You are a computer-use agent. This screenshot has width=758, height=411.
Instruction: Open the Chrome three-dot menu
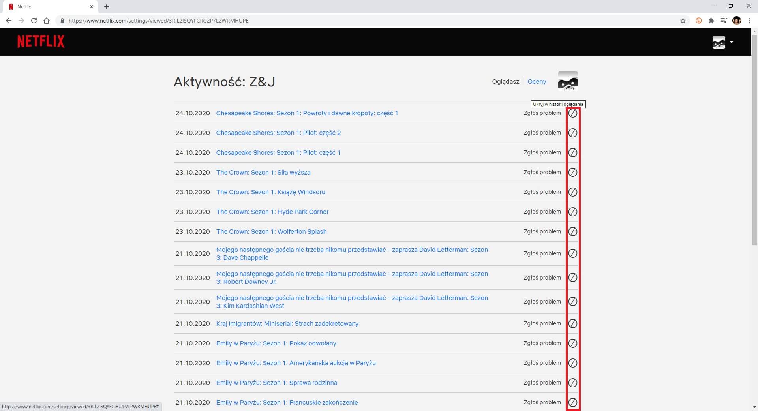tap(749, 21)
